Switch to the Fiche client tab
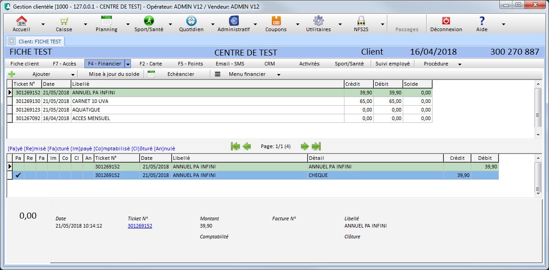This screenshot has width=549, height=270. [25, 64]
